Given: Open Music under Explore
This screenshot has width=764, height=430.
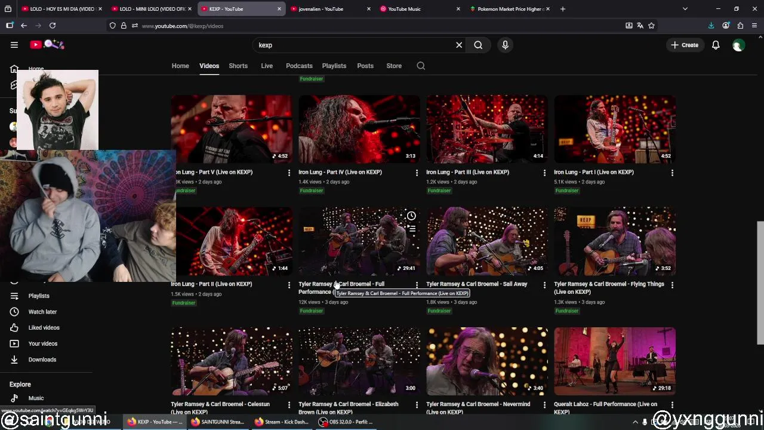Looking at the screenshot, I should [x=36, y=398].
